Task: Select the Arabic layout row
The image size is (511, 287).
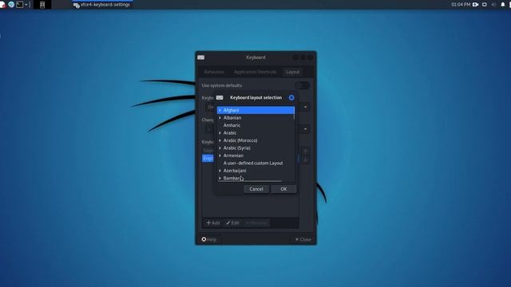Action: (x=255, y=133)
